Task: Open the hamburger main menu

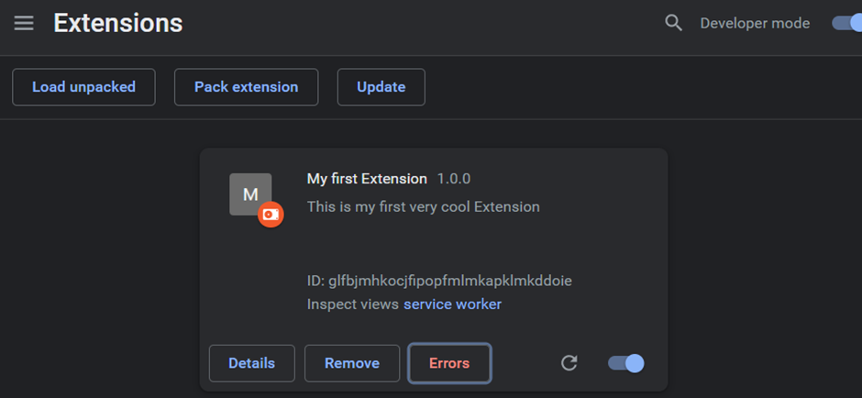Action: pos(24,23)
